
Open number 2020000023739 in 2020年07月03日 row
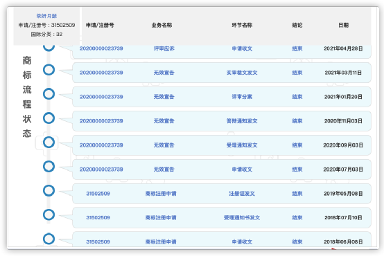pyautogui.click(x=101, y=170)
